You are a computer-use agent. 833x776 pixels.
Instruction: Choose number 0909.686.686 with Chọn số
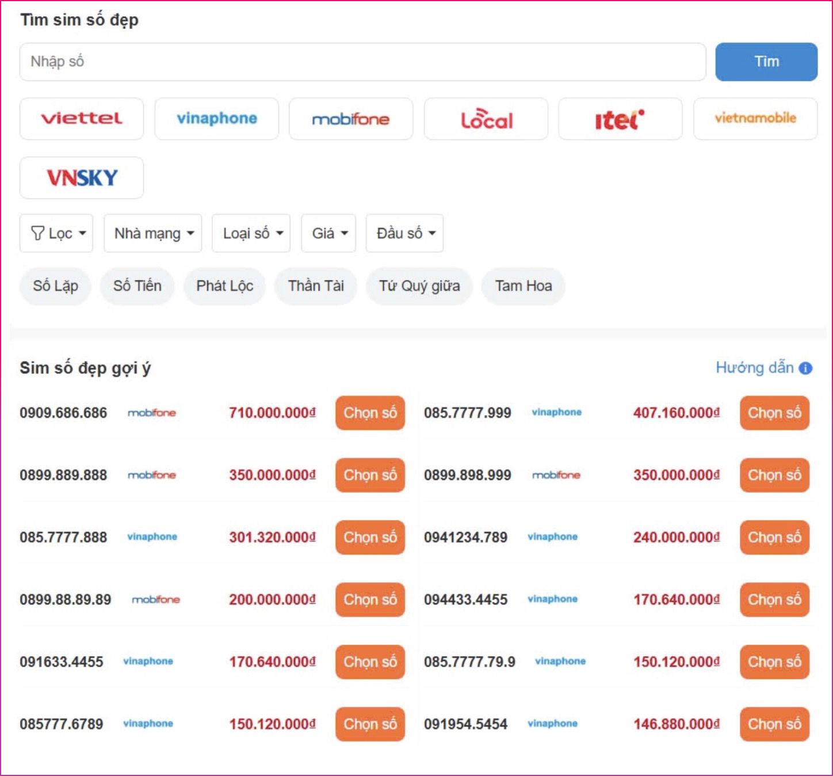370,413
